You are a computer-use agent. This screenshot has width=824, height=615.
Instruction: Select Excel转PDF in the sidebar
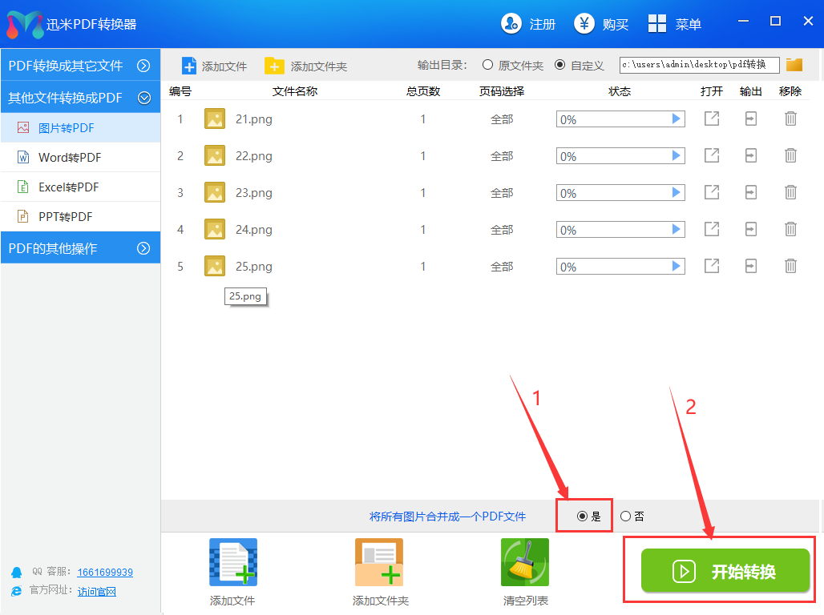[68, 187]
